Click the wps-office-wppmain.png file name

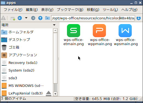[100, 42]
